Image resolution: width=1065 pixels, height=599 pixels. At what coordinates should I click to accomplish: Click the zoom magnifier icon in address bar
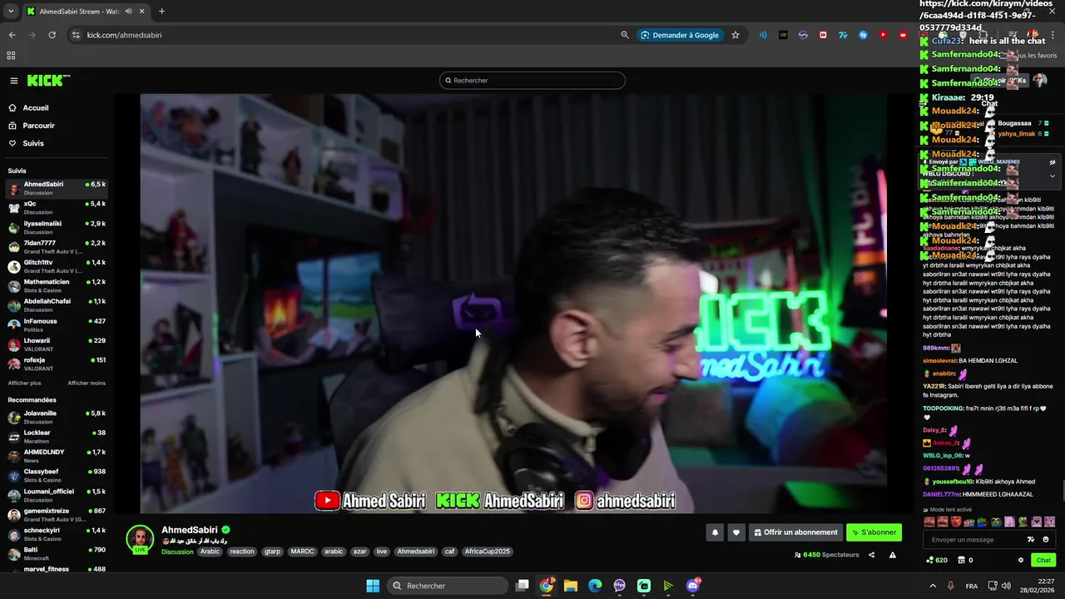click(x=625, y=35)
